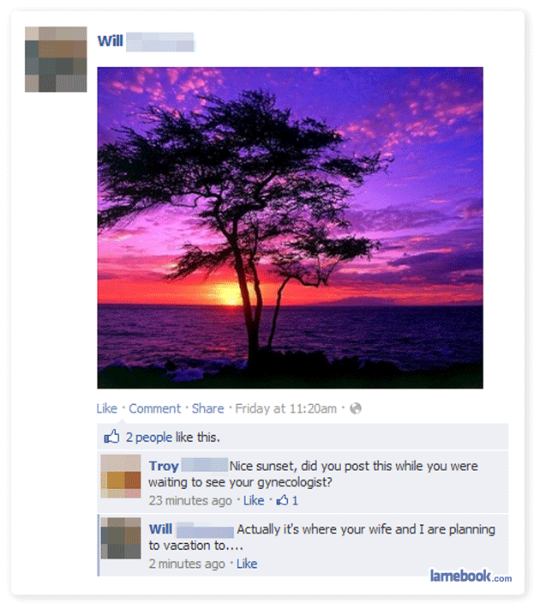
Task: Click the globe public privacy icon
Action: [x=356, y=408]
